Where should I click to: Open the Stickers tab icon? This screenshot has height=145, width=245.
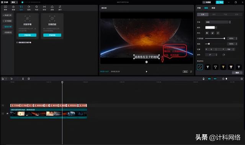29,8
